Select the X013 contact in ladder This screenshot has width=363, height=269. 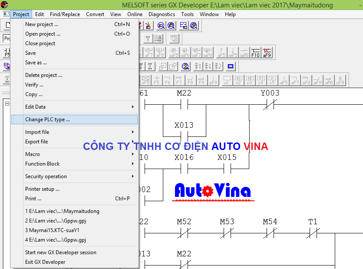point(184,136)
